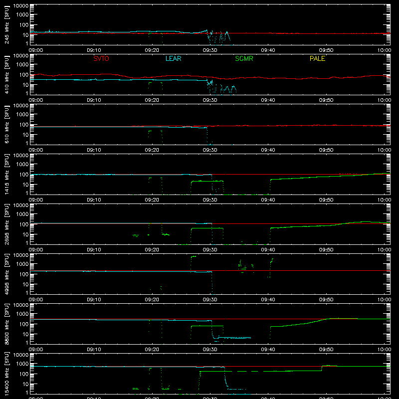Click 09:40 label under the 4995 MHz plot

(x=268, y=300)
